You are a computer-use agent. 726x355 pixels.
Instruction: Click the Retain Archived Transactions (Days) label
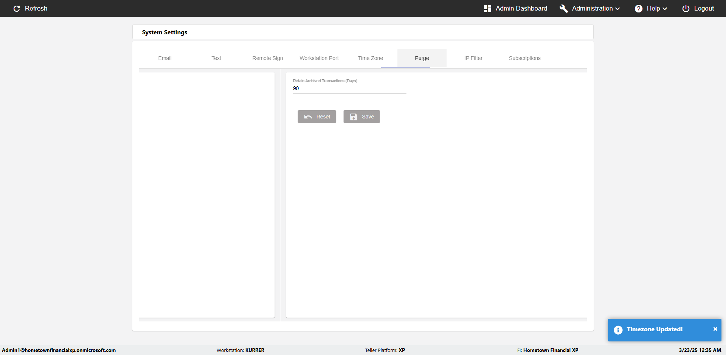point(325,81)
